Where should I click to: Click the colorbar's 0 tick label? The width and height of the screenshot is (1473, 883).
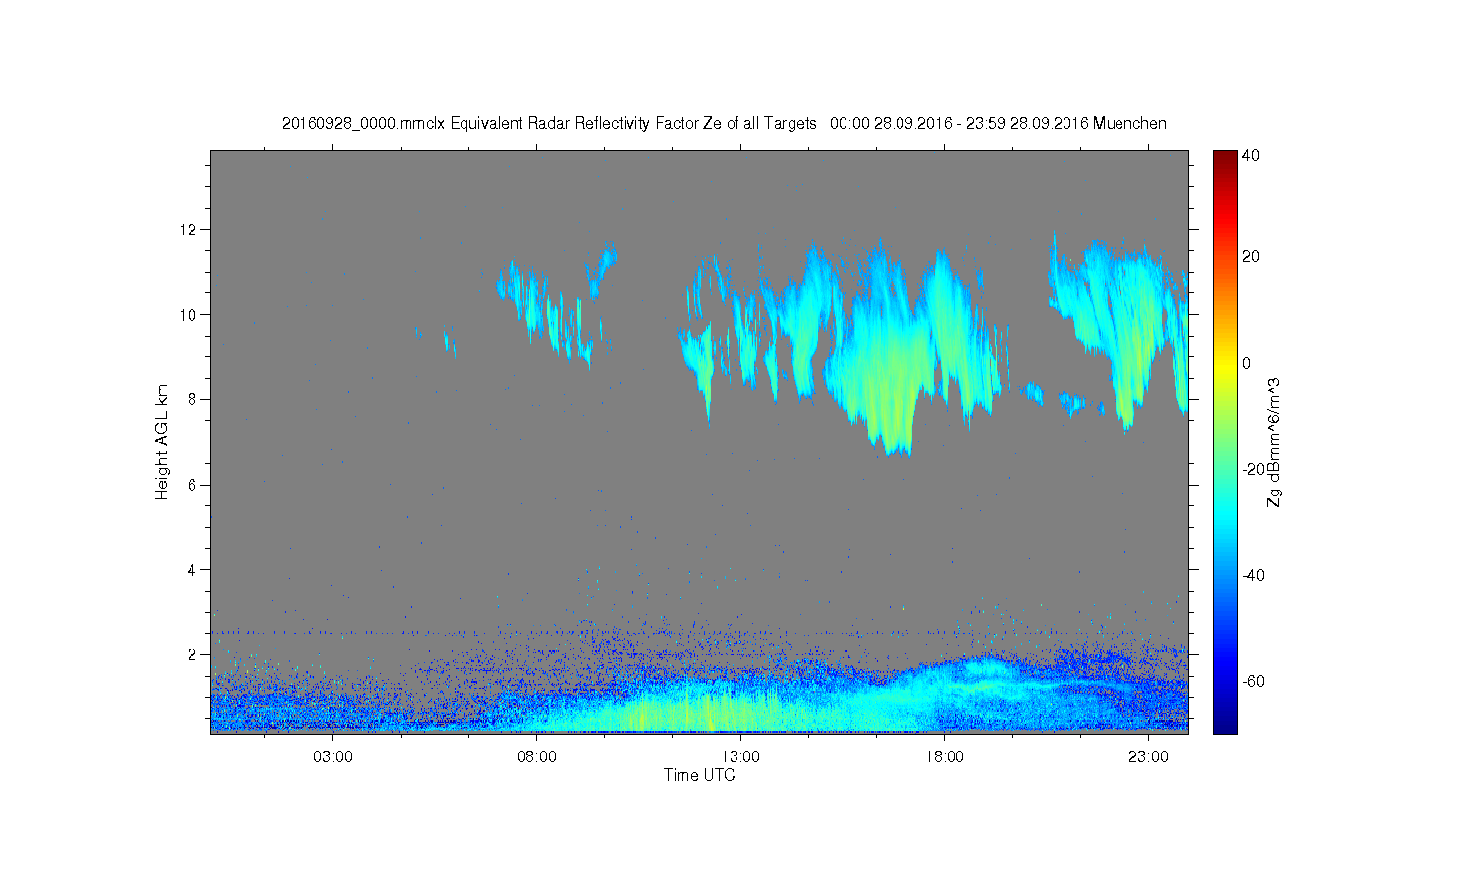[1247, 363]
